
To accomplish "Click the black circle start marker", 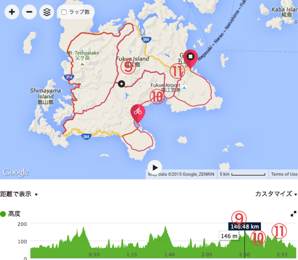I will [x=122, y=84].
